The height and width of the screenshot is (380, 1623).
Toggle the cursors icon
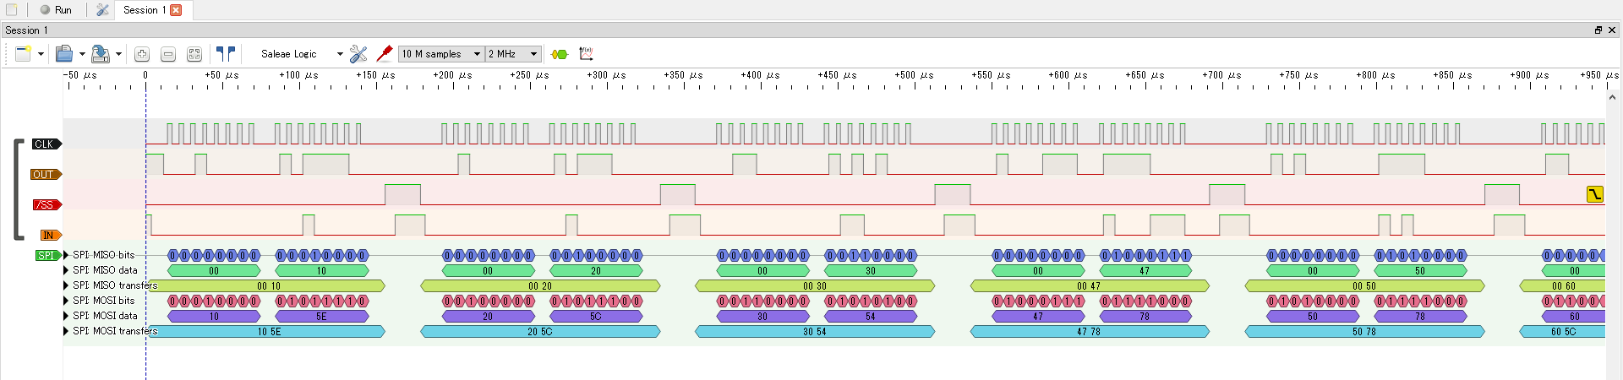pos(226,54)
